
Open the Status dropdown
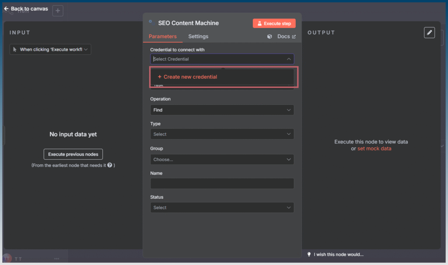click(x=222, y=208)
